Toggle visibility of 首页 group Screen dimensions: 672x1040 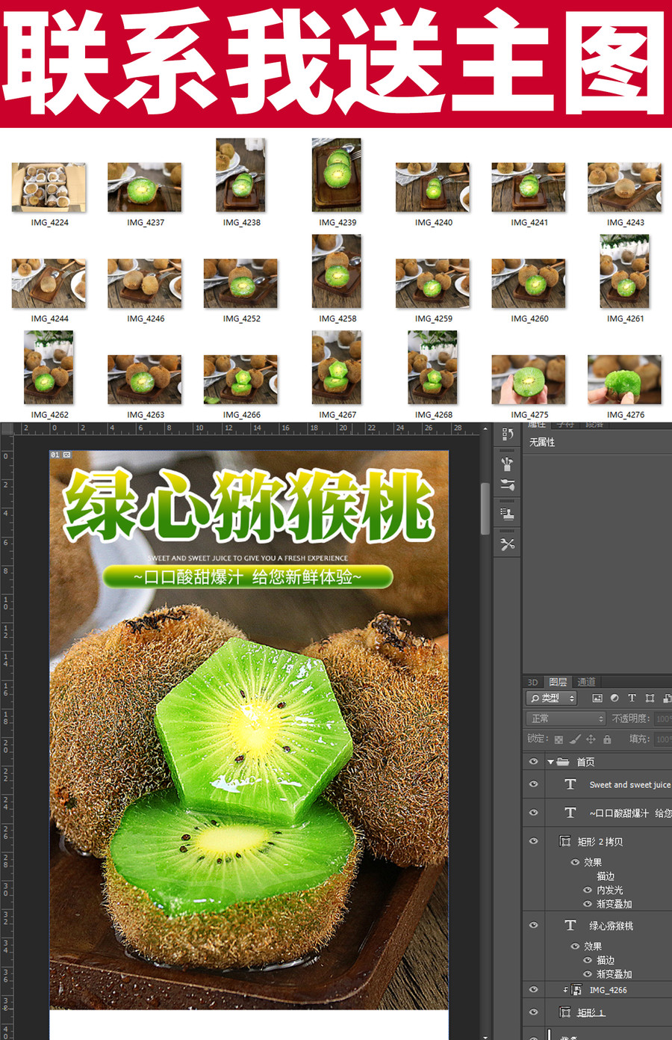[x=533, y=762]
